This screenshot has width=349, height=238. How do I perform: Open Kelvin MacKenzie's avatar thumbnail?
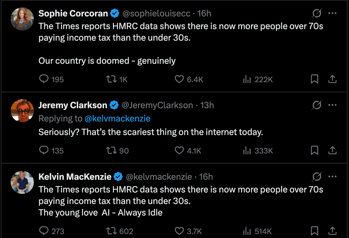tap(22, 182)
